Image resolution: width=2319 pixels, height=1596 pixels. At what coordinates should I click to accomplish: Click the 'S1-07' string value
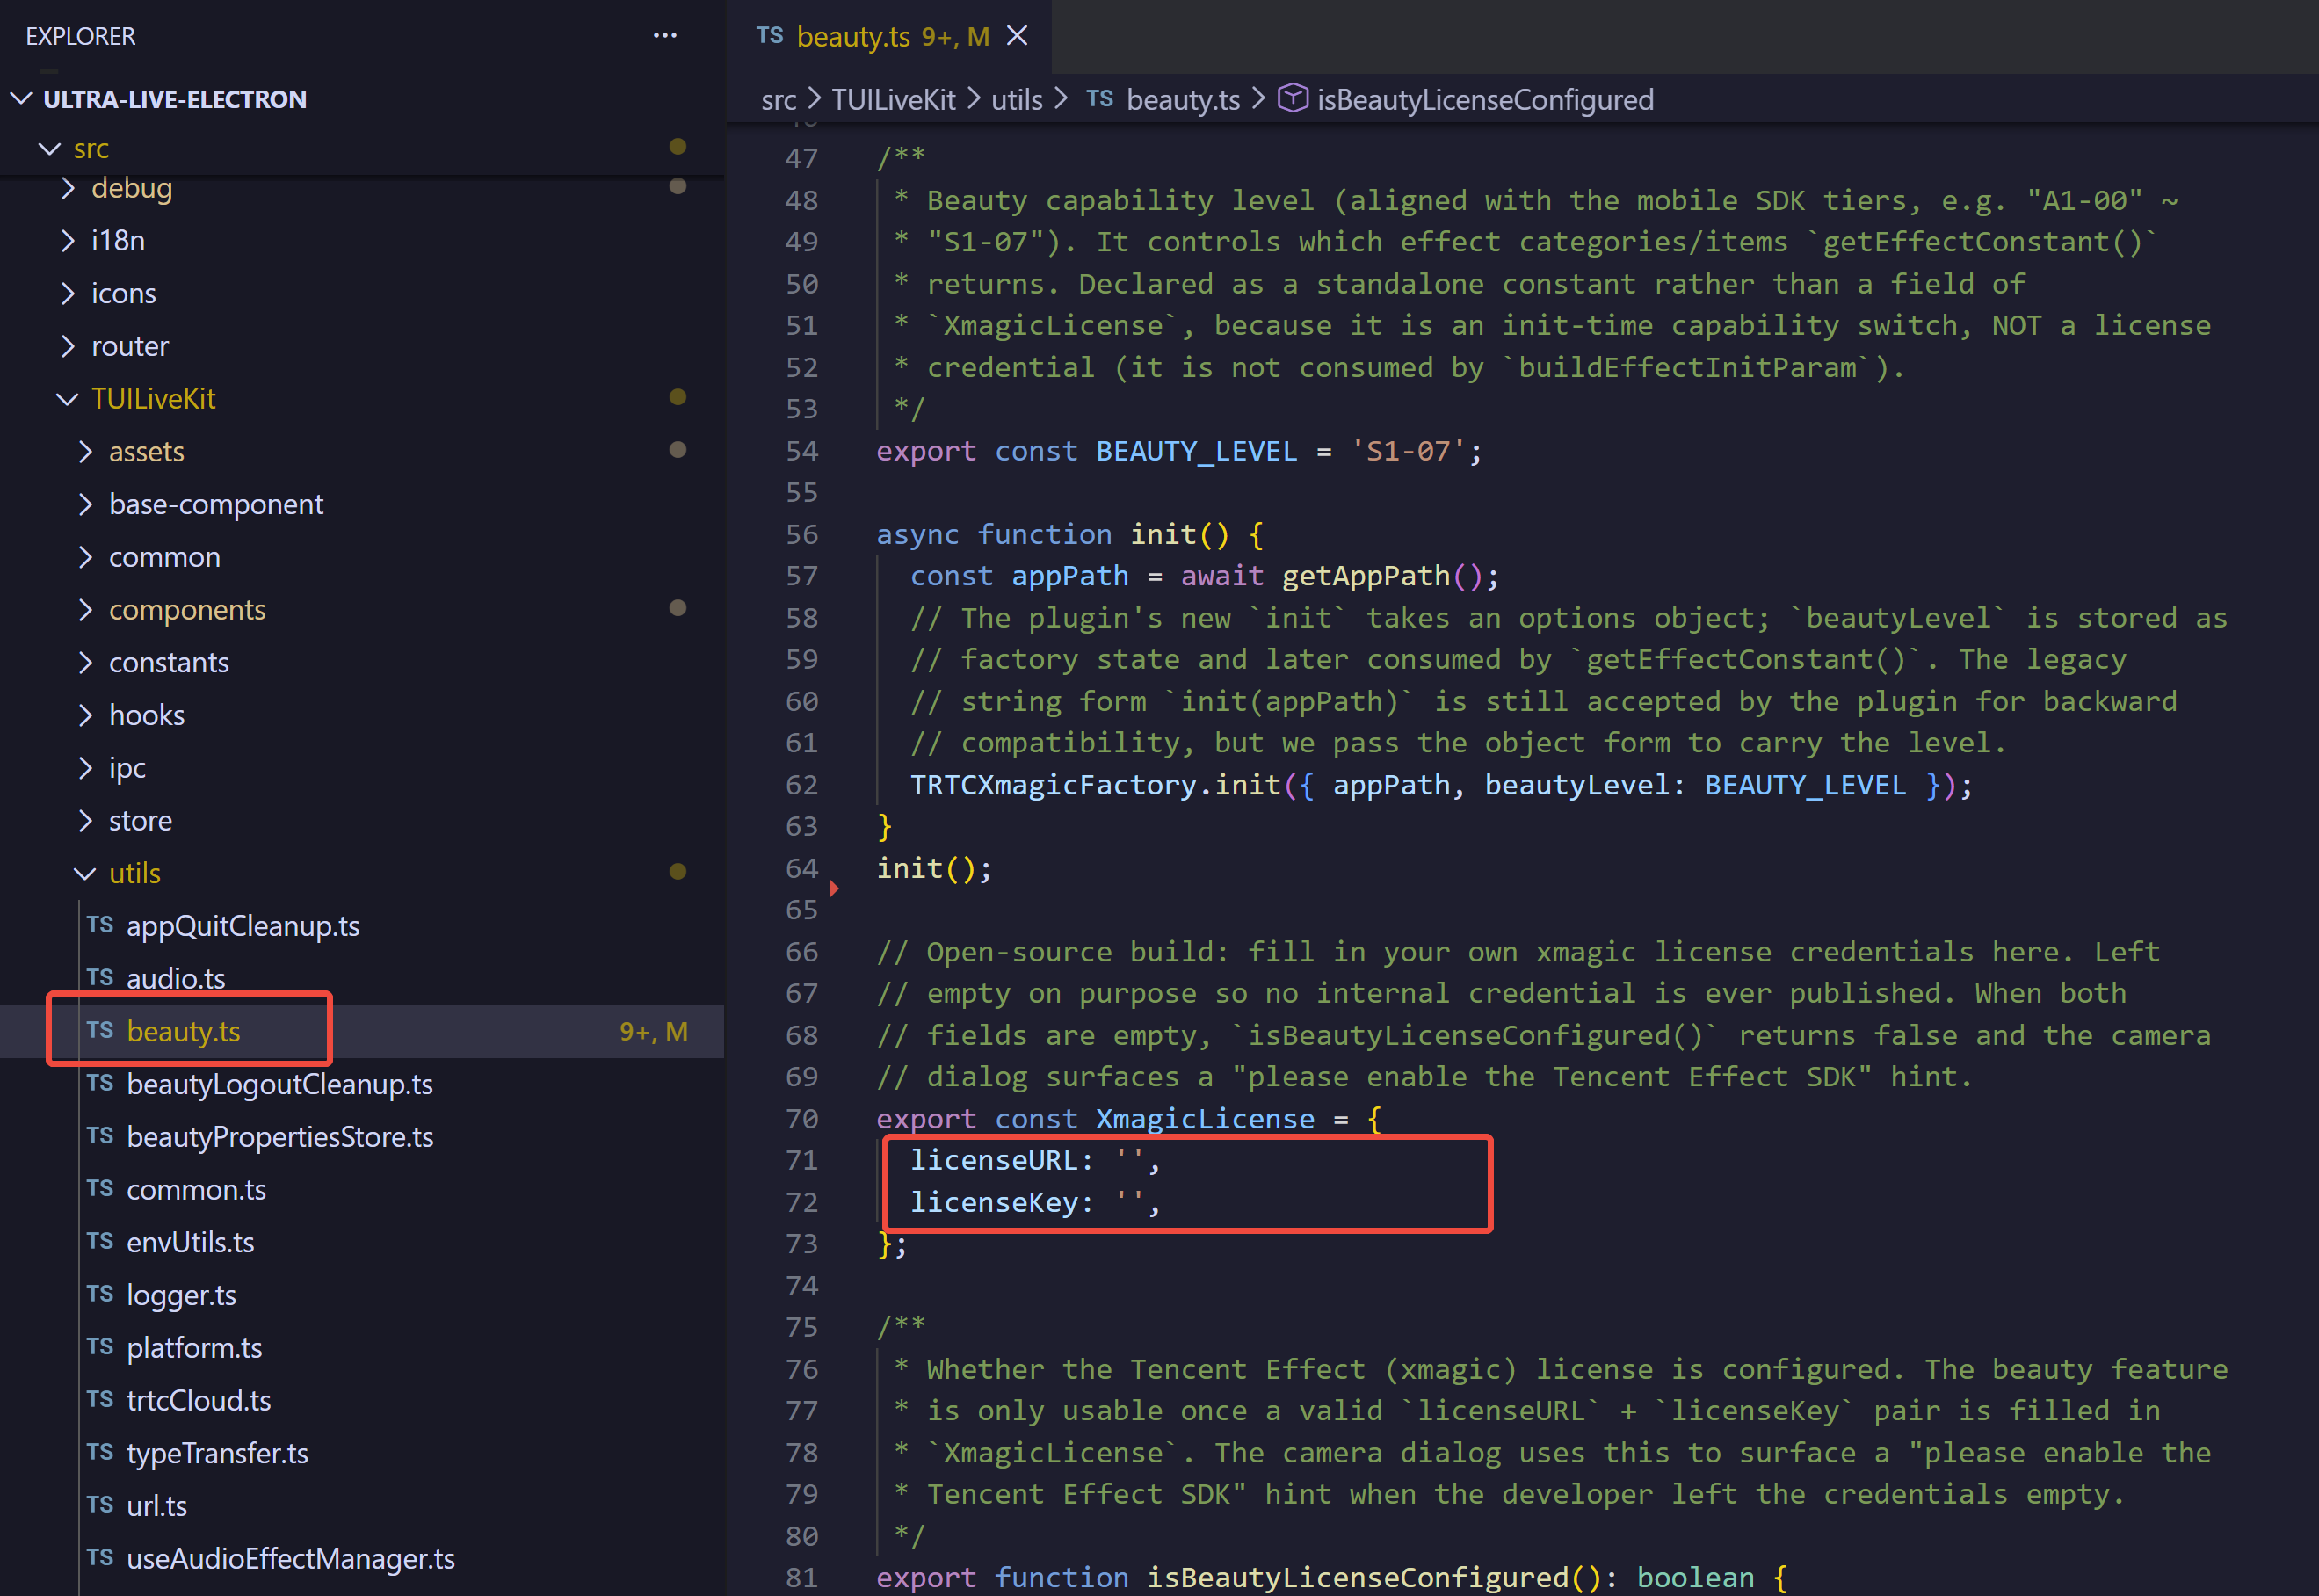[1409, 451]
